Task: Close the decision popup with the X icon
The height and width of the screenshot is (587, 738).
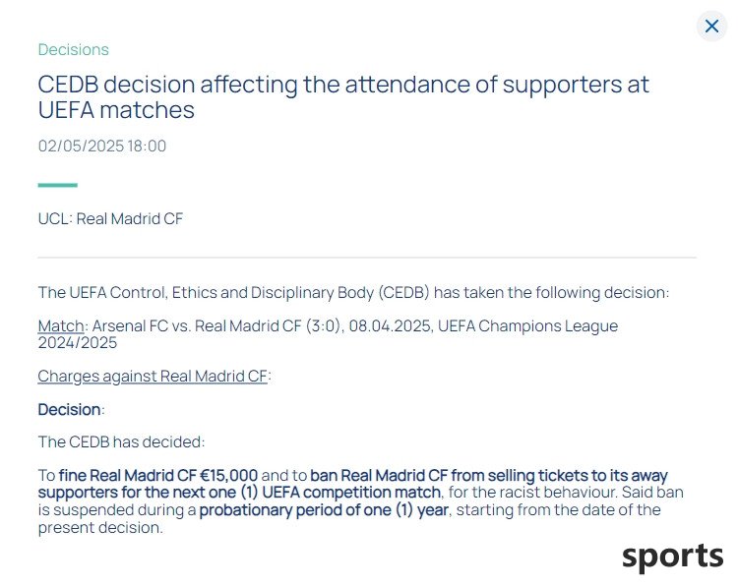Action: coord(711,26)
